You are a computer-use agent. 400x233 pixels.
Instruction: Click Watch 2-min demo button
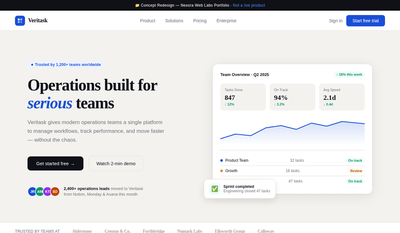click(116, 163)
